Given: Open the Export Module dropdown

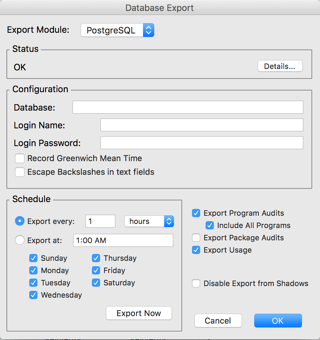Looking at the screenshot, I should pyautogui.click(x=117, y=30).
